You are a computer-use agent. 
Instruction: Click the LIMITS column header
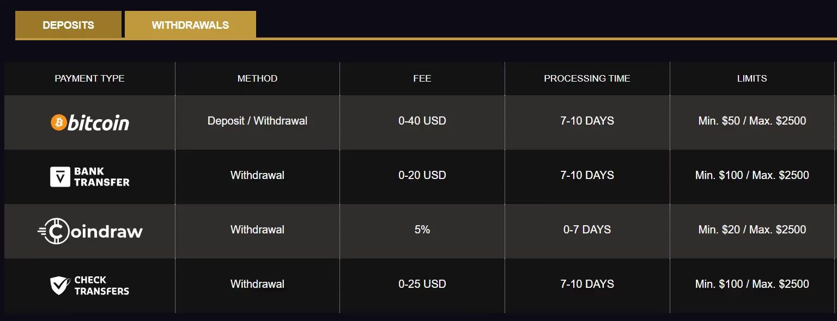[x=752, y=78]
